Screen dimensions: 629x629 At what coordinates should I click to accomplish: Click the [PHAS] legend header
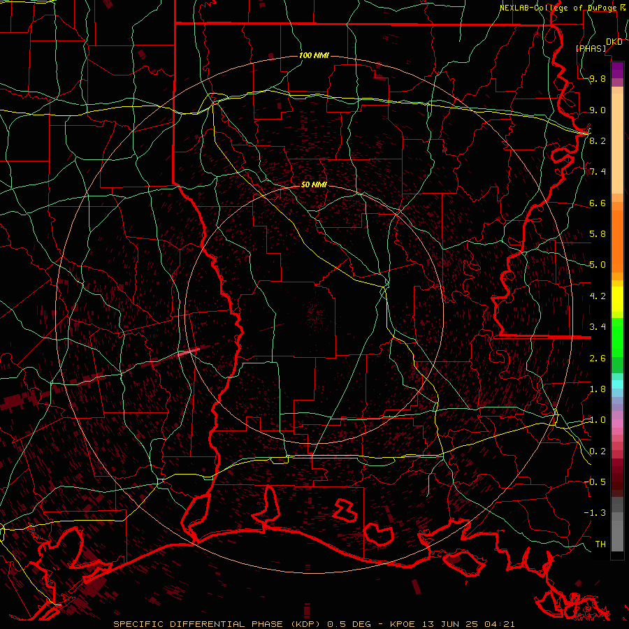pyautogui.click(x=591, y=49)
